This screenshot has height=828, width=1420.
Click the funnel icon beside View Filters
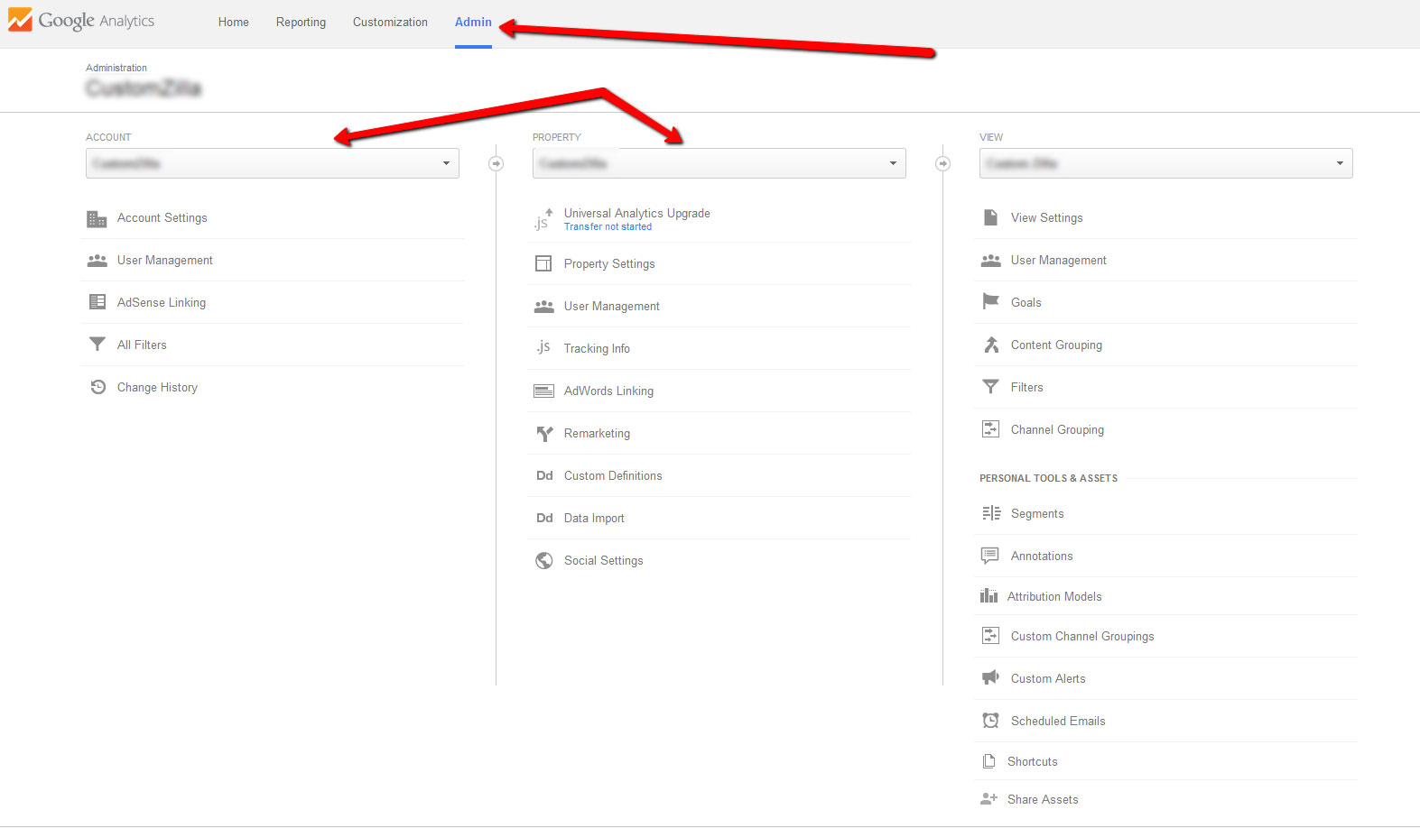(x=990, y=387)
